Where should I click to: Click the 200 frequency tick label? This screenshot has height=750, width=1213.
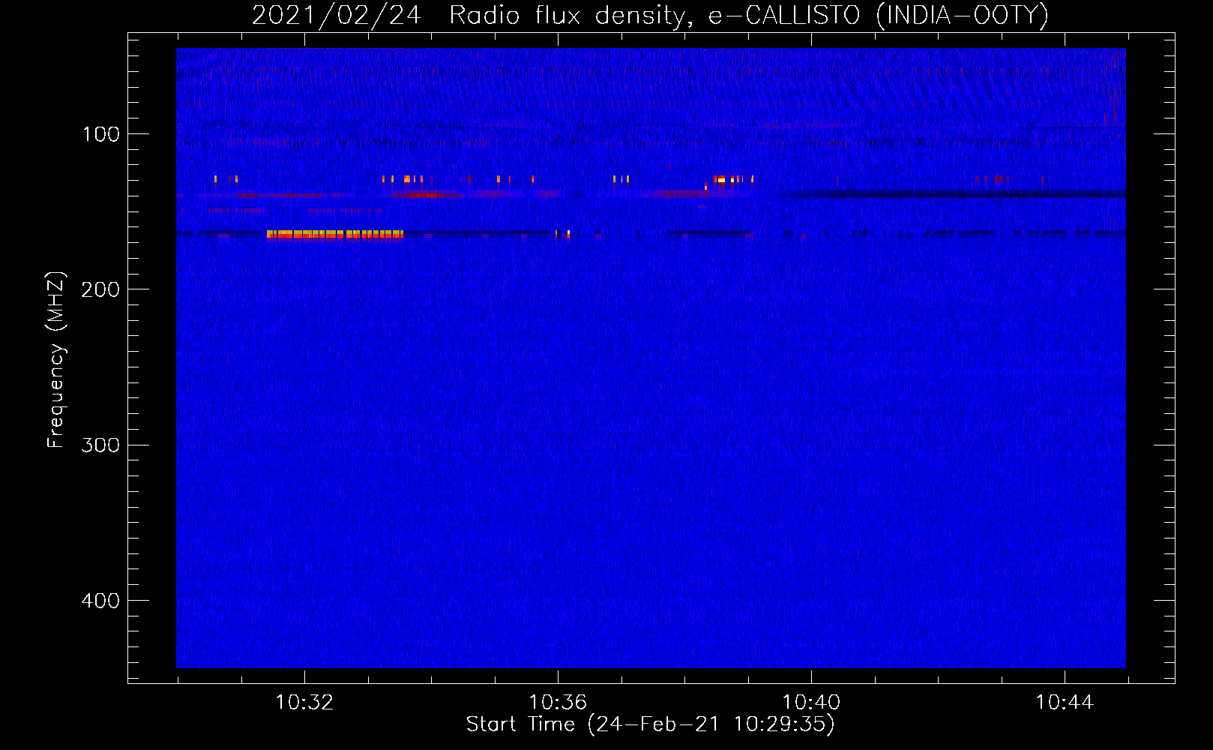coord(100,289)
